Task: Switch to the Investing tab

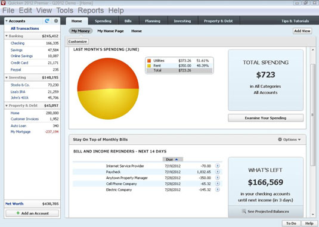Action: 182,21
